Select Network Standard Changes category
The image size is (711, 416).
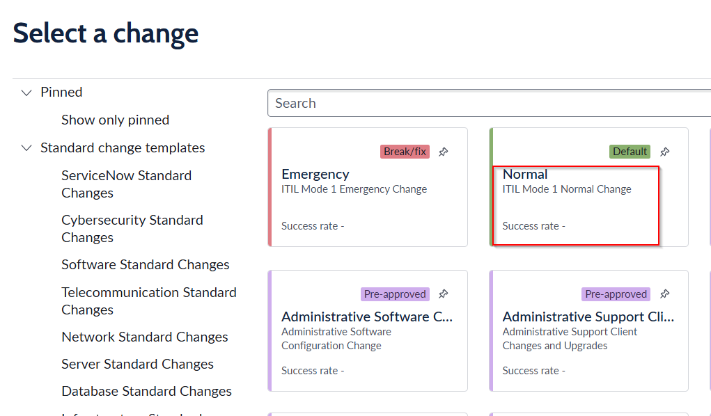click(145, 337)
